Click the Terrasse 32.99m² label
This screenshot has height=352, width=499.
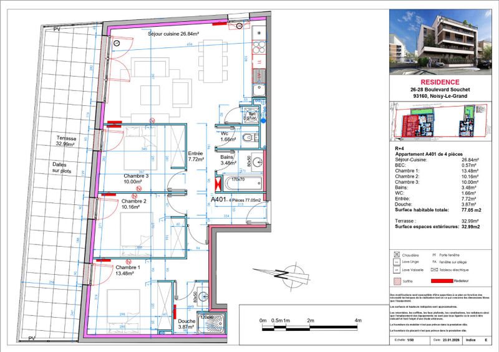66,141
